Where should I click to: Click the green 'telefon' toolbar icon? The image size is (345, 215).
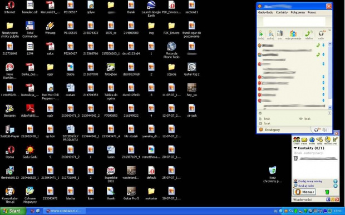pos(309,34)
